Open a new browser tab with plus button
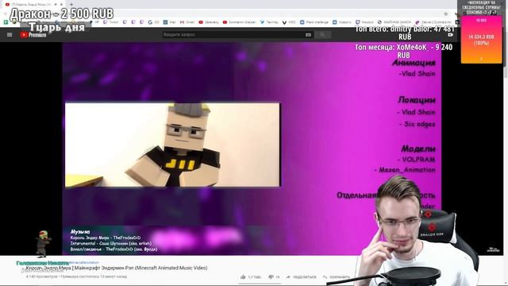This screenshot has width=508, height=286. point(71,5)
